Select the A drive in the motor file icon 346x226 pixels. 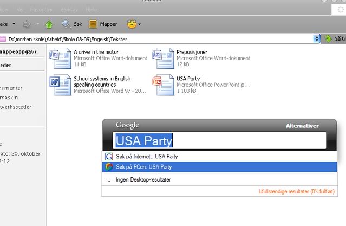[60, 59]
